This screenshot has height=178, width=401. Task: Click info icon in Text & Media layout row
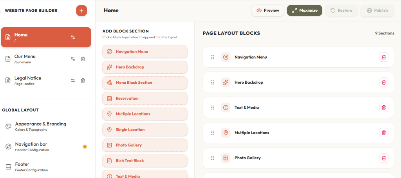tap(226, 108)
